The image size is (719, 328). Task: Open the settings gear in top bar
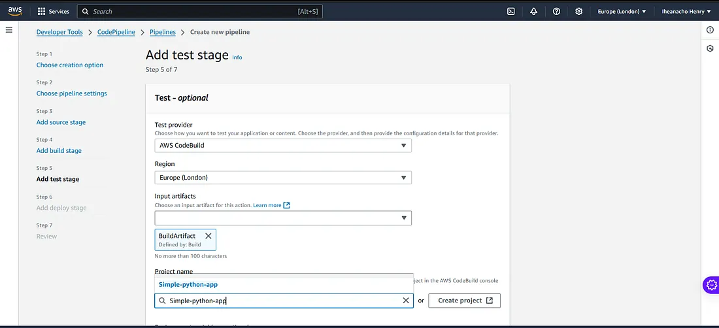click(578, 12)
